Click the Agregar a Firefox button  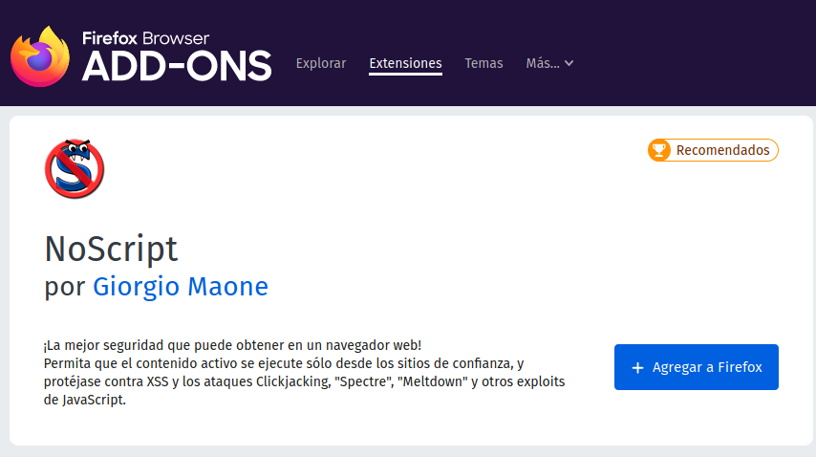[x=697, y=367]
